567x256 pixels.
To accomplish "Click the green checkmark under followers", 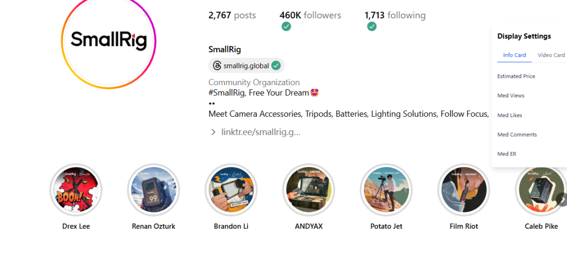I will (286, 26).
